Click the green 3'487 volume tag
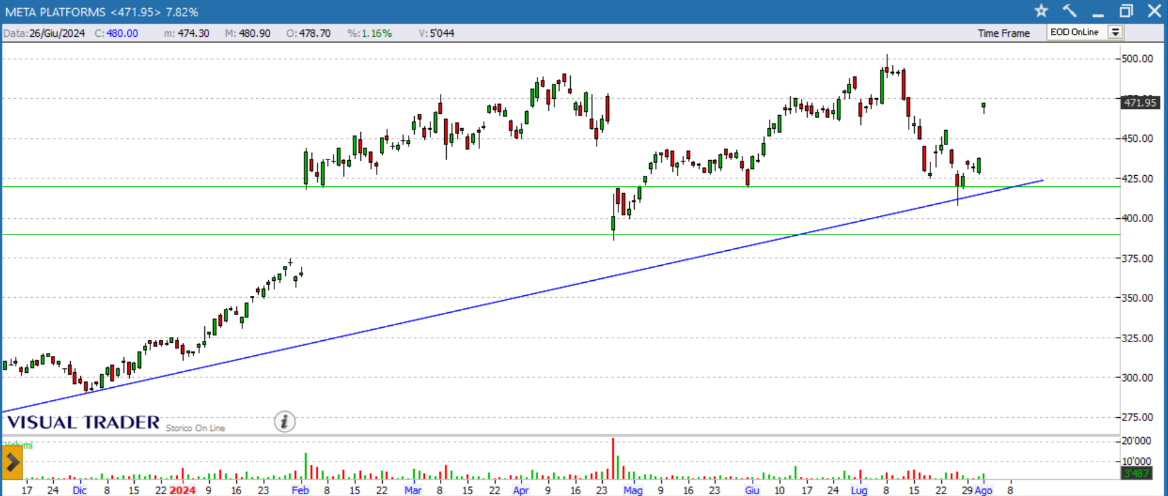 (x=1136, y=473)
